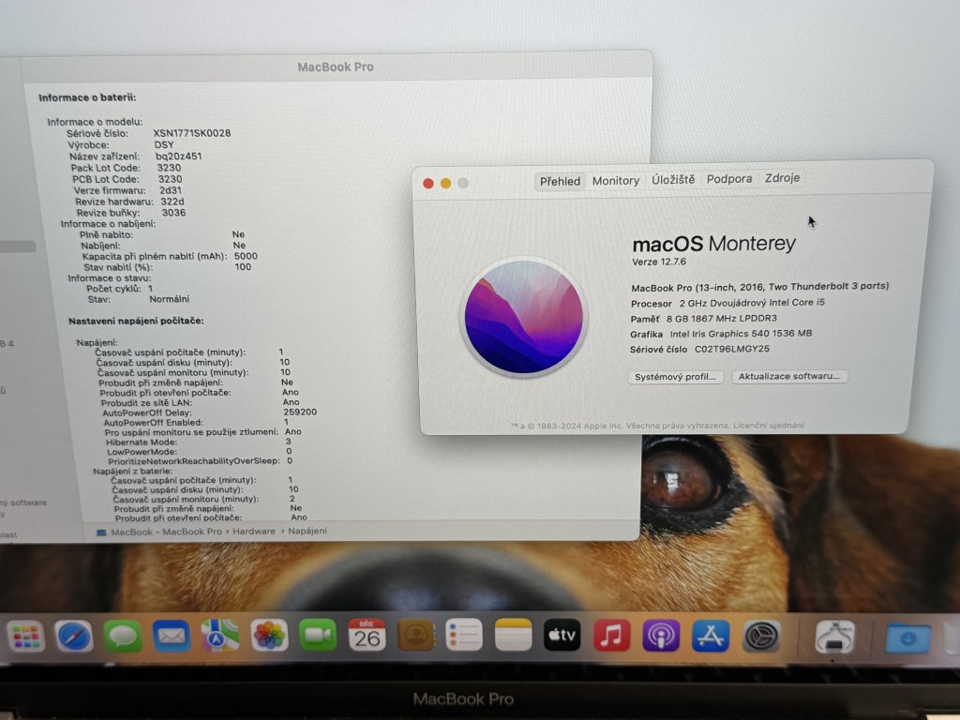Minimize the About This Mac window
The width and height of the screenshot is (960, 720).
coord(445,183)
